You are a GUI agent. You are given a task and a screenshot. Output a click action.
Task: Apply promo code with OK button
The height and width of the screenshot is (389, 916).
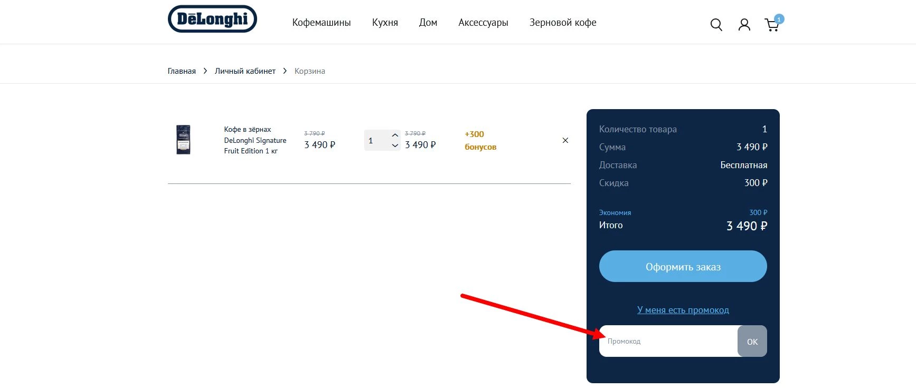tap(752, 342)
